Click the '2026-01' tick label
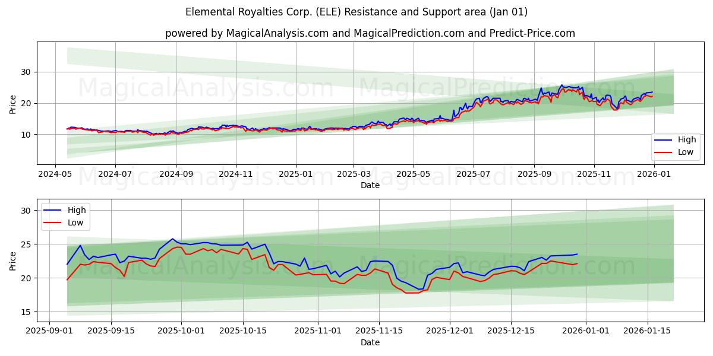 point(653,174)
